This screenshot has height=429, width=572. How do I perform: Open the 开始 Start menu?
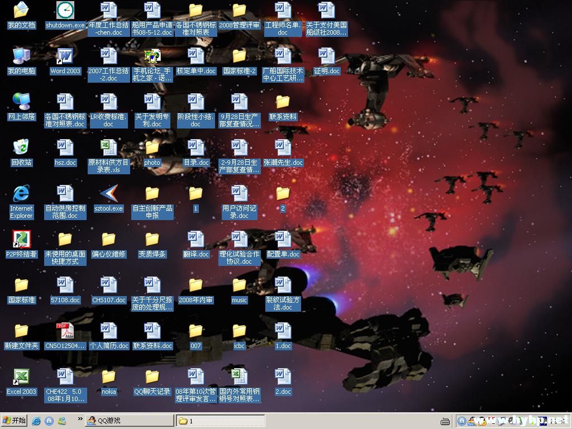(x=14, y=421)
